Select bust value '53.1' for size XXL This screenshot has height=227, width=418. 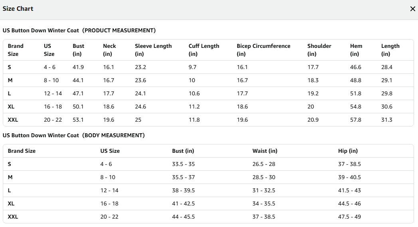[78, 120]
